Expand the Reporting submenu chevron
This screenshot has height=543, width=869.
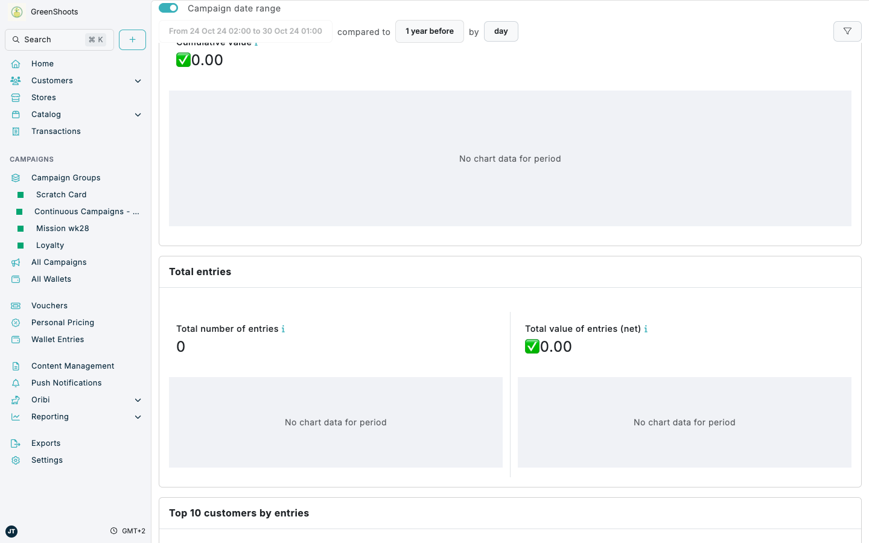(x=138, y=417)
